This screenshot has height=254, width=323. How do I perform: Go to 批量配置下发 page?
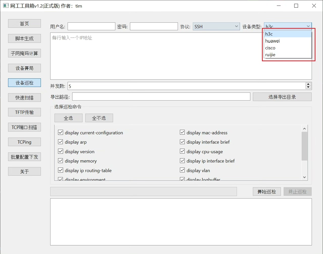pos(24,157)
